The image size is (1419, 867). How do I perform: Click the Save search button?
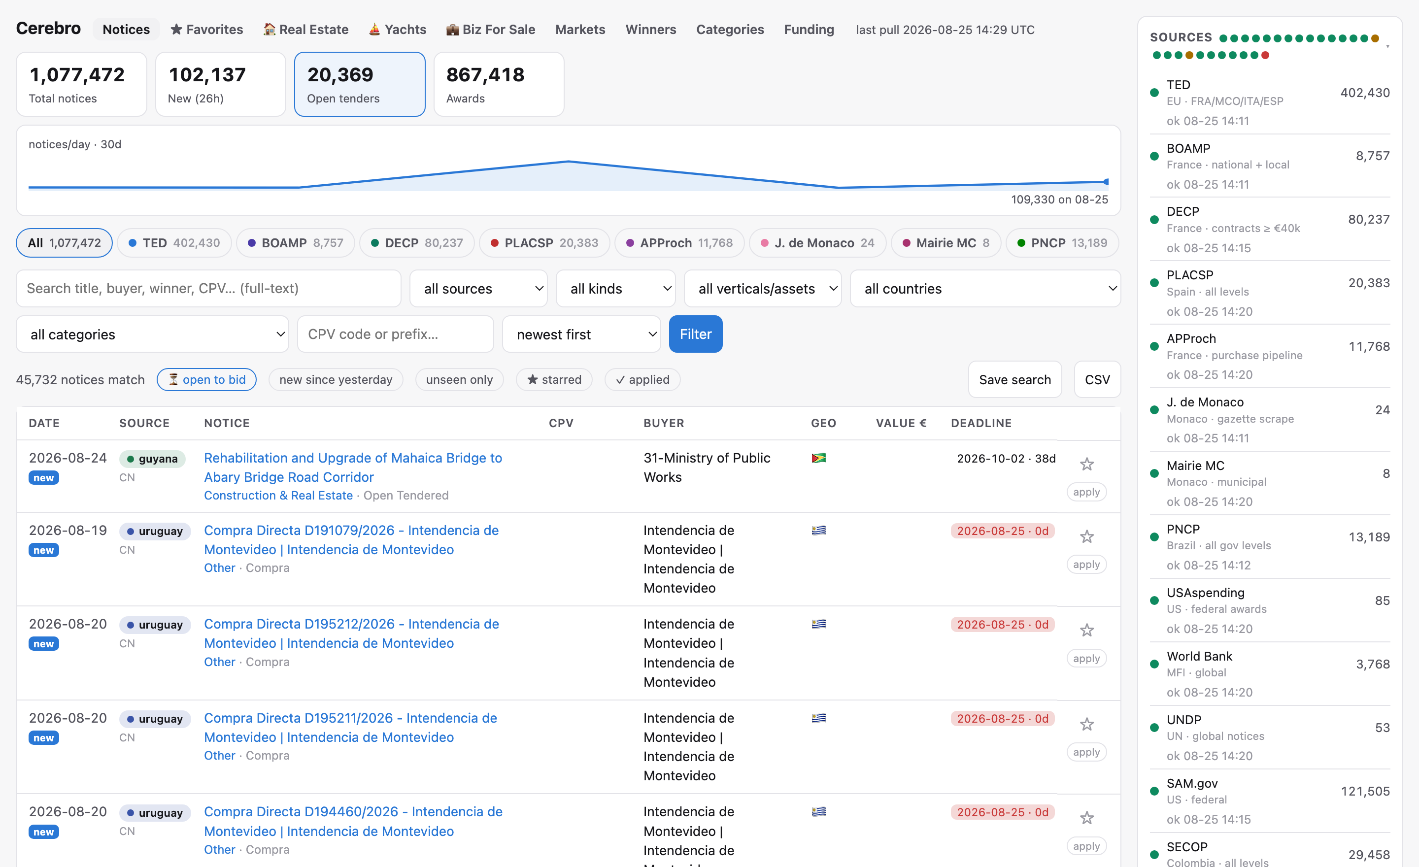click(x=1014, y=379)
